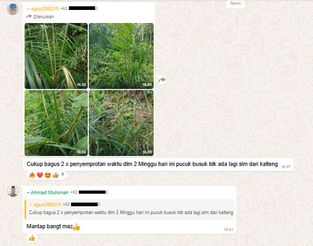Click the Senin date label
This screenshot has width=313, height=246.
(236, 4)
